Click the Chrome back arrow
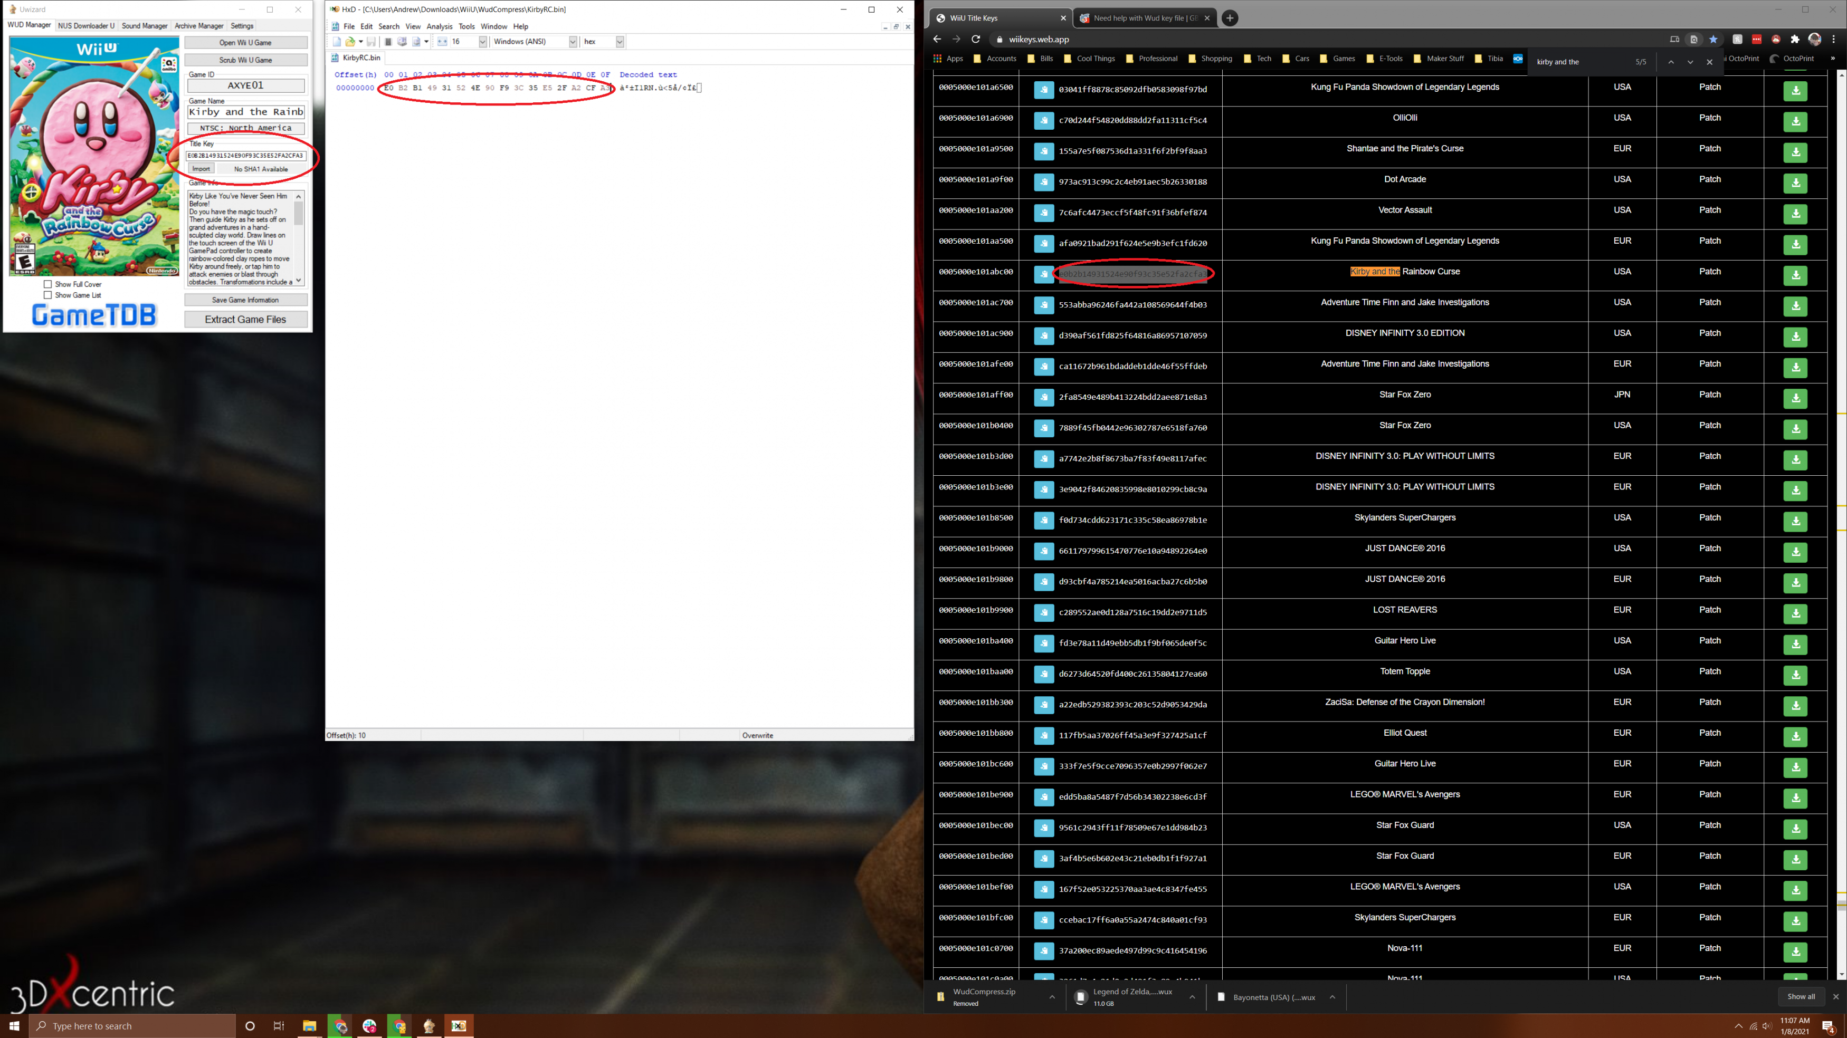Viewport: 1847px width, 1038px height. tap(937, 40)
